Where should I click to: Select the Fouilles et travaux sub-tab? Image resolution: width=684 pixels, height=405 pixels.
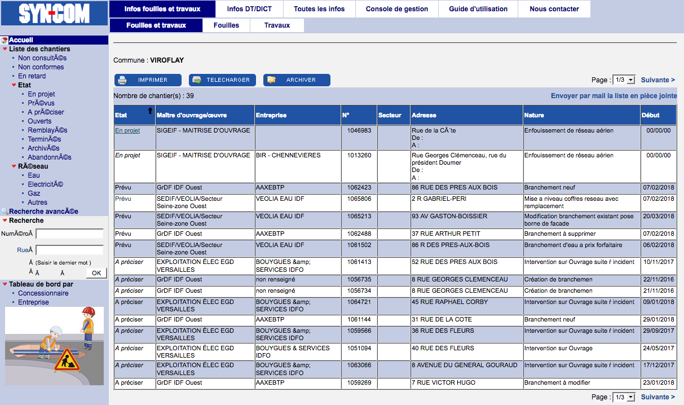pyautogui.click(x=156, y=25)
